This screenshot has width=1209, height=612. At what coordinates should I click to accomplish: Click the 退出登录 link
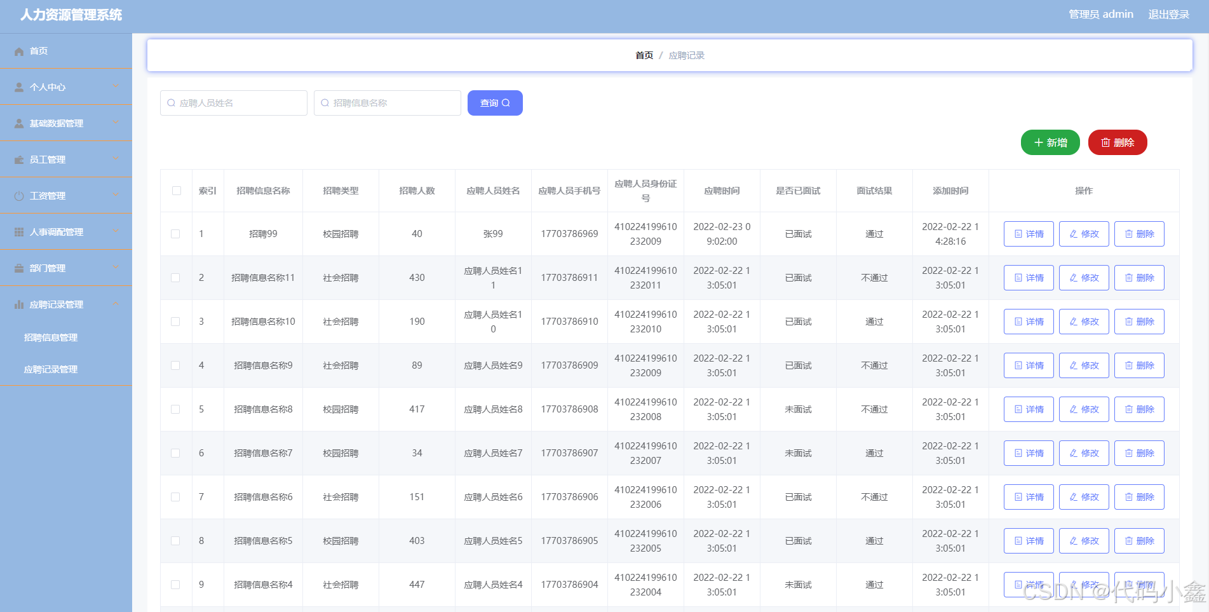pyautogui.click(x=1168, y=15)
